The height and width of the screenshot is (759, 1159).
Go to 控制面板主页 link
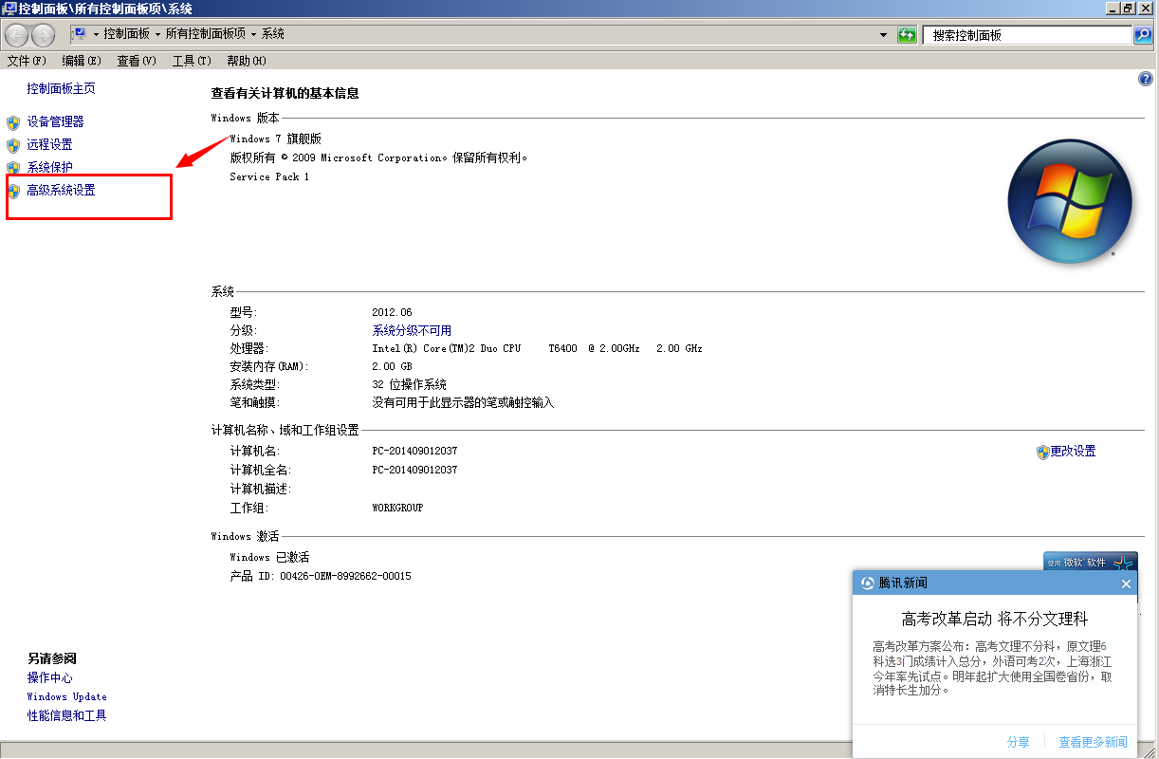pyautogui.click(x=61, y=88)
